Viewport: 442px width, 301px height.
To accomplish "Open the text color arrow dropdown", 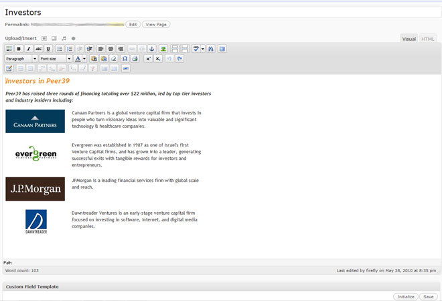I will coord(84,59).
